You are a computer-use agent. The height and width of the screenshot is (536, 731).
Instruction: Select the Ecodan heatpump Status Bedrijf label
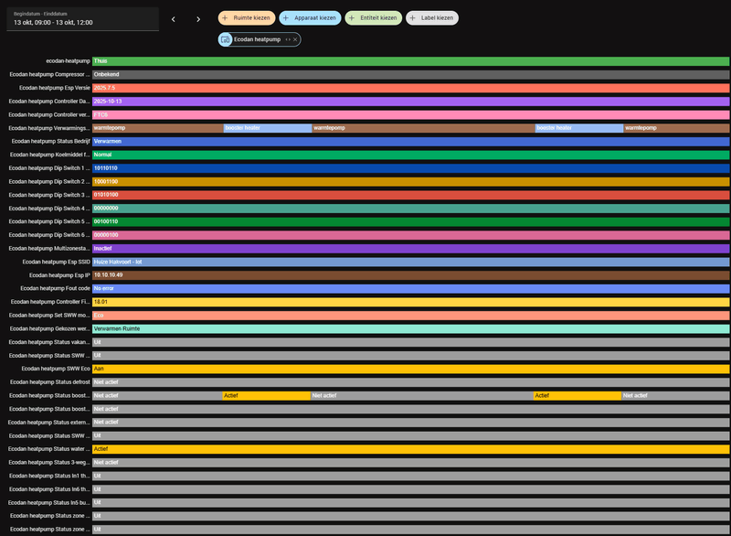[x=51, y=142]
